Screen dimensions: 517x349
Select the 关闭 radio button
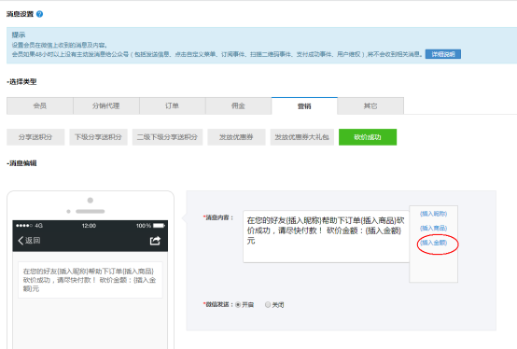pyautogui.click(x=268, y=305)
